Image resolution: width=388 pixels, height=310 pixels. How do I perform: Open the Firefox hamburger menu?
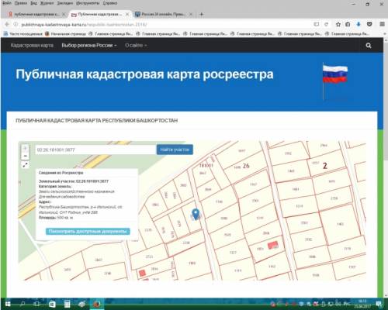[x=382, y=24]
